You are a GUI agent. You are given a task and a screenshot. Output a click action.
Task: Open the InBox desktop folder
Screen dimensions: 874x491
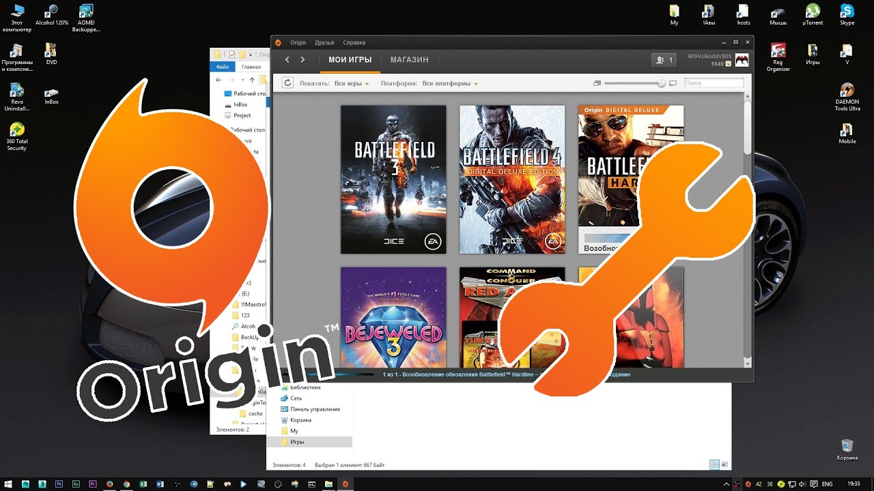[x=51, y=94]
